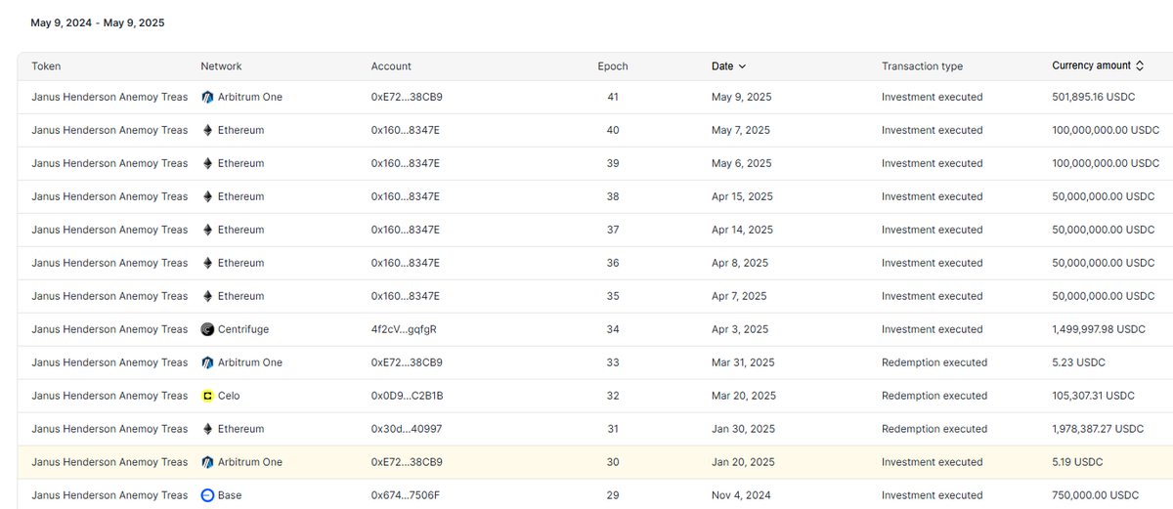Click account 0x674...7506F
The width and height of the screenshot is (1173, 509).
[x=406, y=496]
